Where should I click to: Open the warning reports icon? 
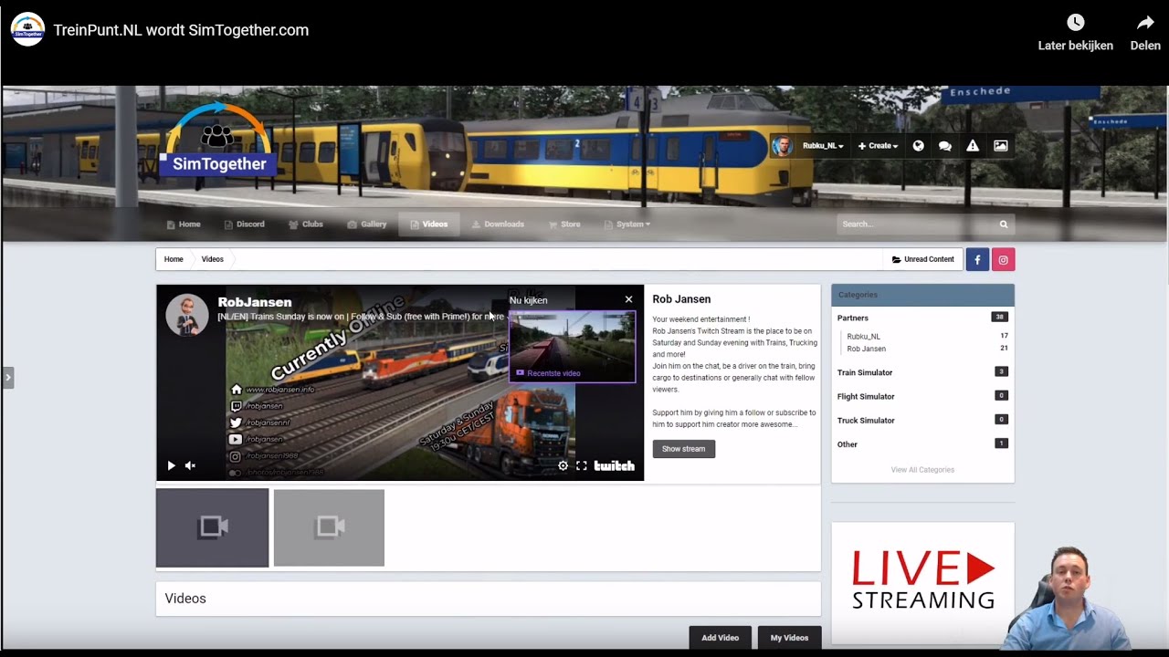[x=973, y=146]
